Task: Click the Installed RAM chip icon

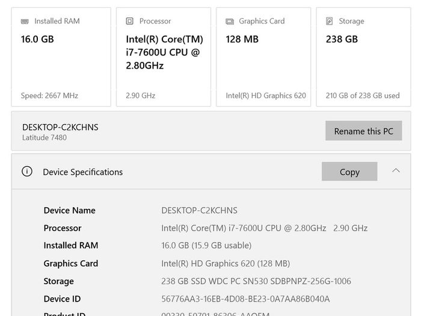Action: pyautogui.click(x=25, y=21)
